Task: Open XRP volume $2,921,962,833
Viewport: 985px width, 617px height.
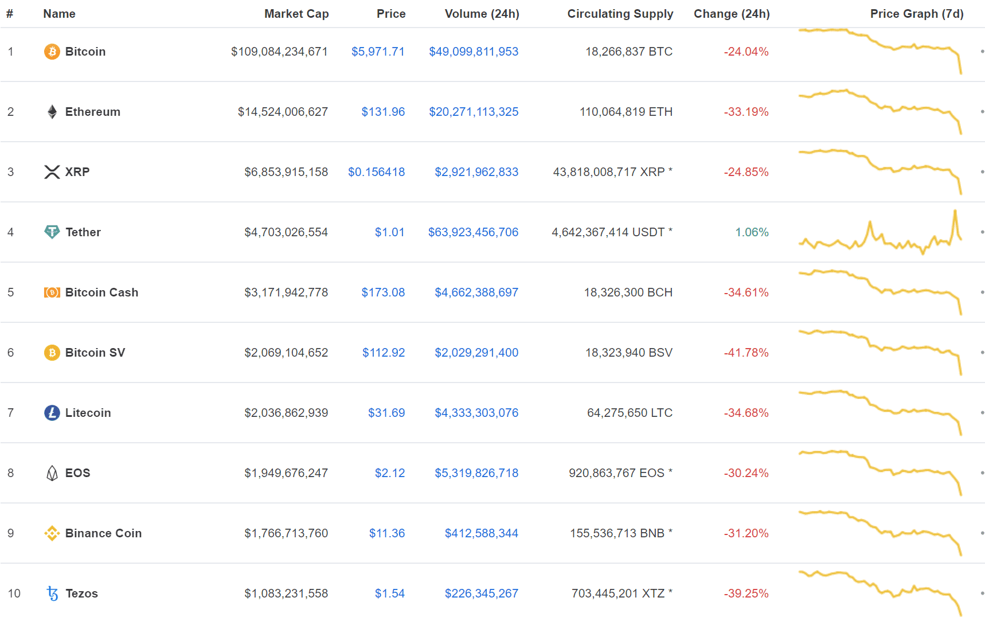Action: (476, 172)
